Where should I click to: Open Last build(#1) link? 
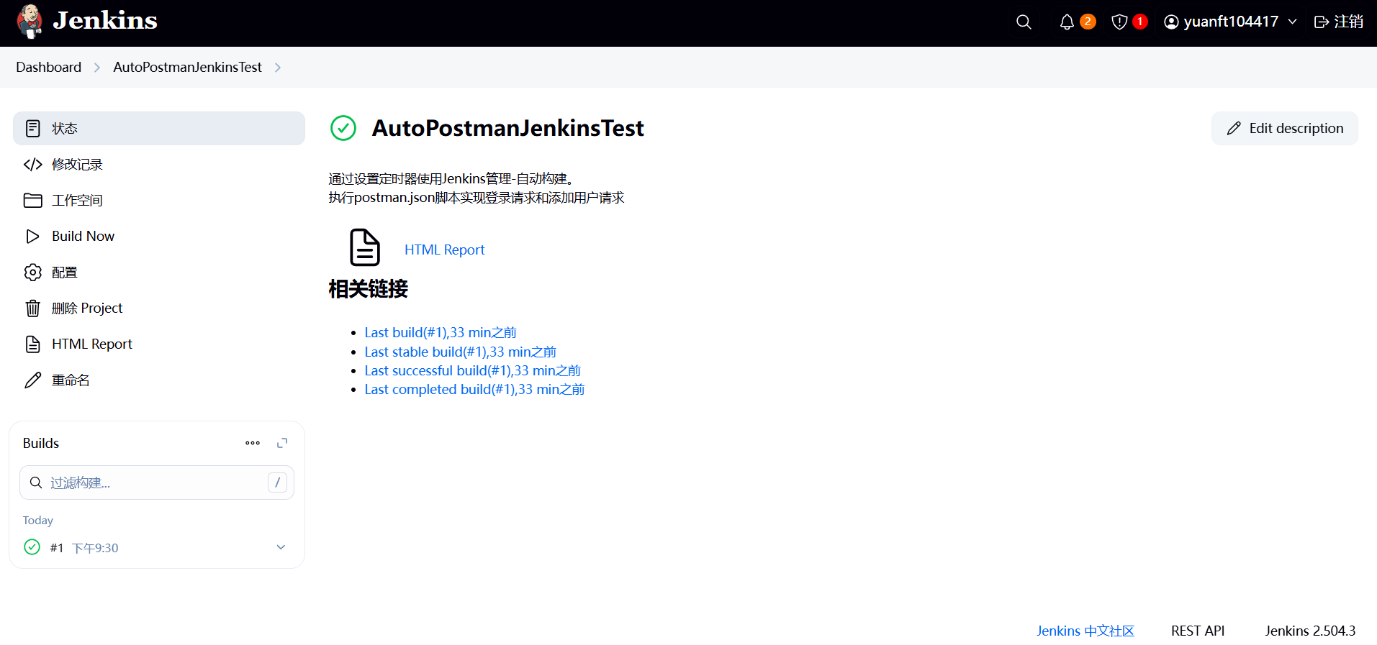(x=441, y=332)
